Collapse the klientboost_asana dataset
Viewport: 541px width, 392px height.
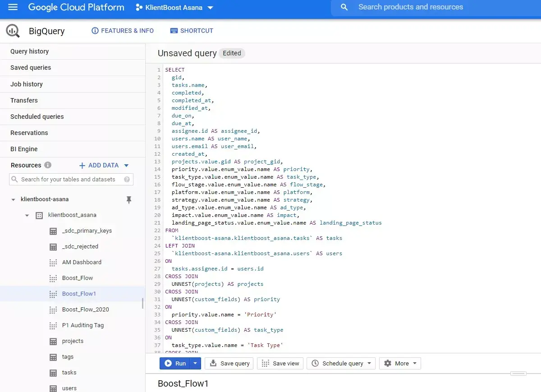27,215
